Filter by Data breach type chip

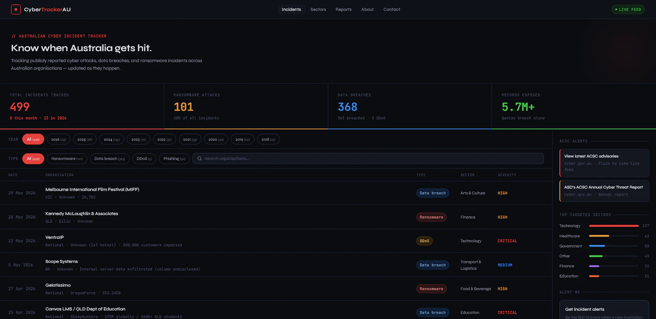pyautogui.click(x=109, y=159)
